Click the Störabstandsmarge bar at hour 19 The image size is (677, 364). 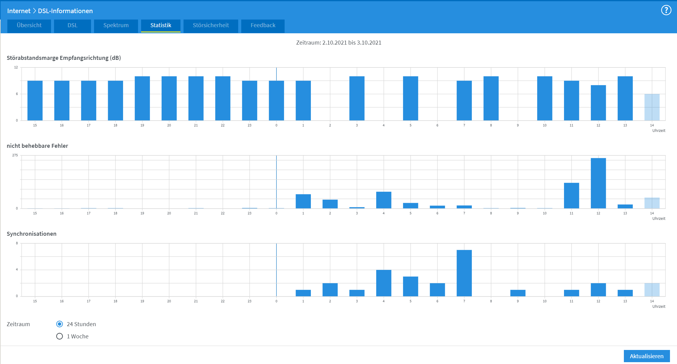tap(142, 98)
